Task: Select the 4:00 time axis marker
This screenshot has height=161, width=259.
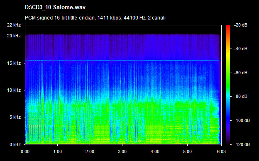Action: tap(155, 151)
